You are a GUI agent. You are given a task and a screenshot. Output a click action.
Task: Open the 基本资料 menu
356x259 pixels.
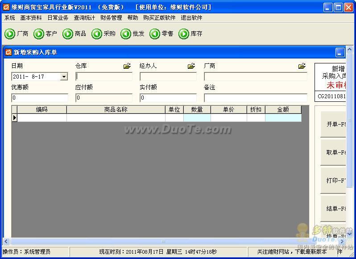pos(31,18)
